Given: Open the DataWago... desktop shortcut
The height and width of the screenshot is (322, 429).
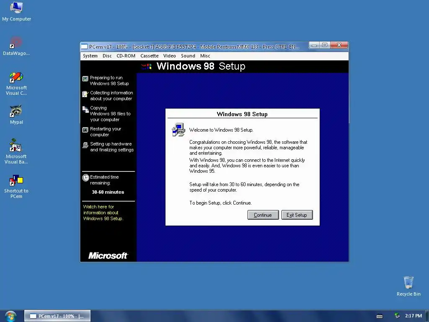Looking at the screenshot, I should (x=16, y=46).
